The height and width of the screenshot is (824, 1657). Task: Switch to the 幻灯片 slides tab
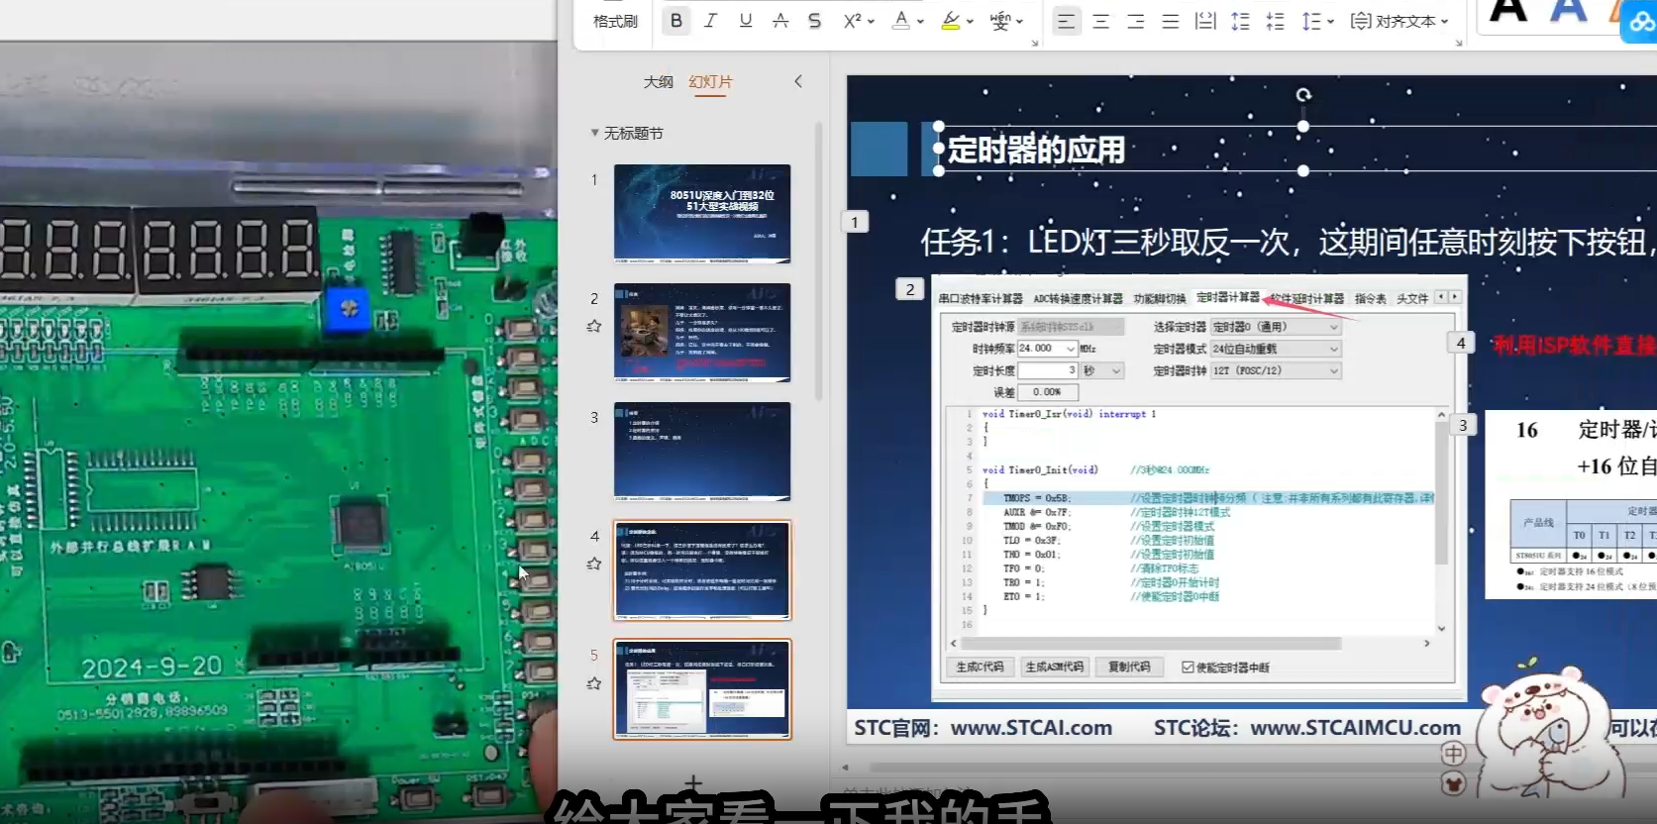[x=710, y=82]
